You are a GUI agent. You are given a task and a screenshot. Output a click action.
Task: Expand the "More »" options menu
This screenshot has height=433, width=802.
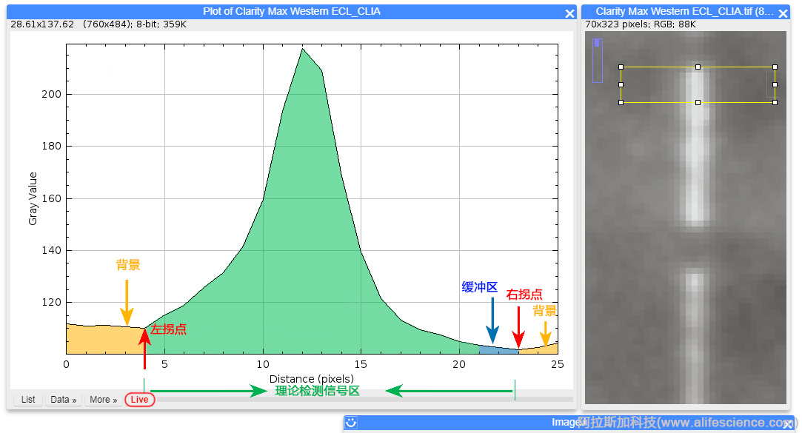click(x=103, y=399)
